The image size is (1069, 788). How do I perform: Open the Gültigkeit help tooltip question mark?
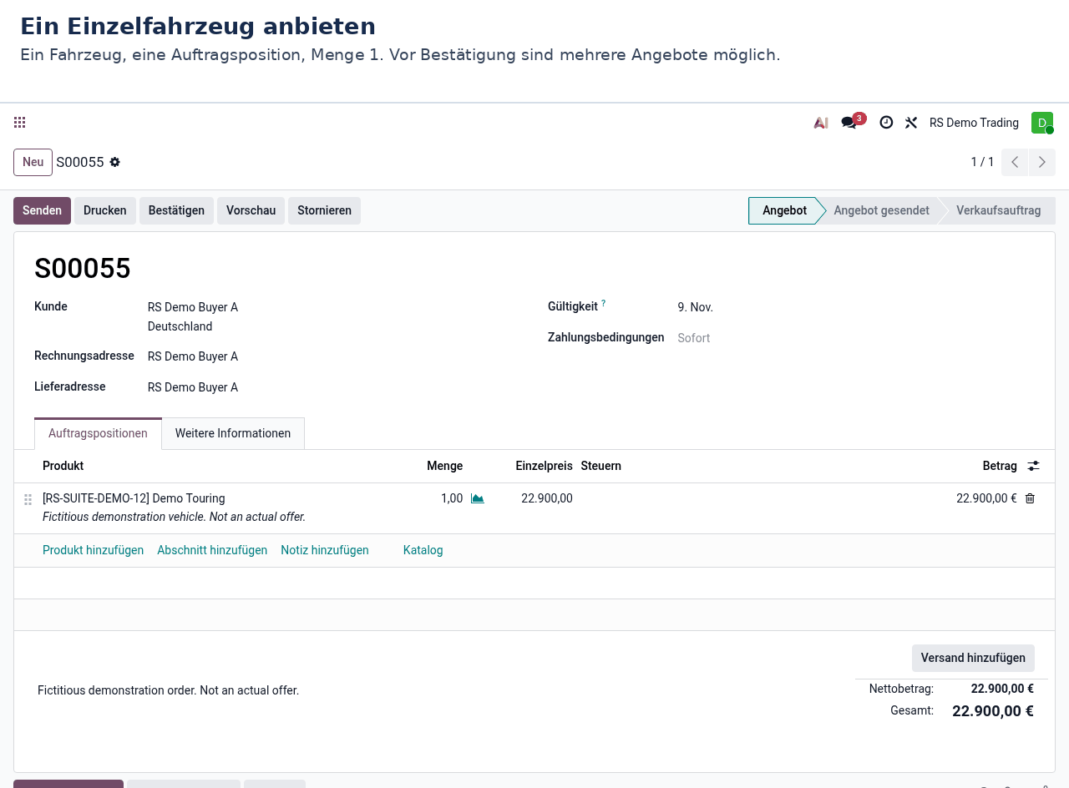tap(604, 303)
